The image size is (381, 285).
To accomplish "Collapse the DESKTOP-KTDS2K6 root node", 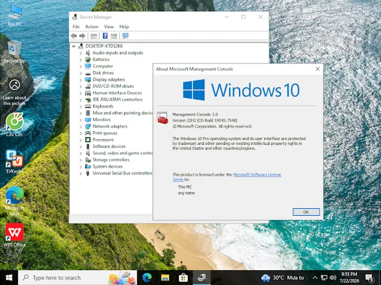I will coord(74,46).
